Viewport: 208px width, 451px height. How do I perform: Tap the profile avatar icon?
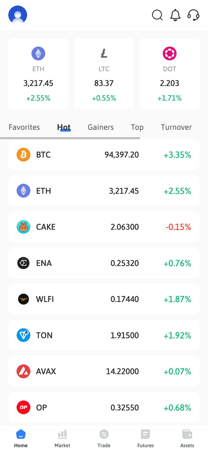18,15
